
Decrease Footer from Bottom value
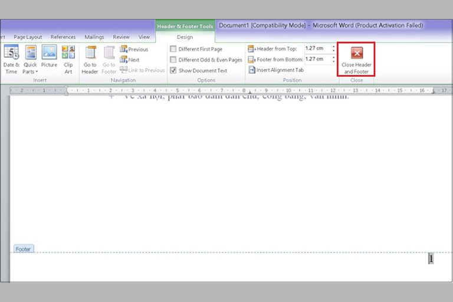pyautogui.click(x=334, y=62)
